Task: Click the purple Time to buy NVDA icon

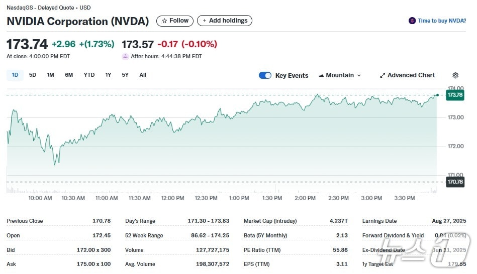Action: tap(412, 21)
